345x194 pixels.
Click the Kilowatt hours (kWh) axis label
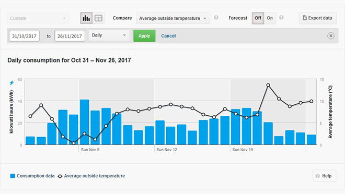click(x=11, y=112)
